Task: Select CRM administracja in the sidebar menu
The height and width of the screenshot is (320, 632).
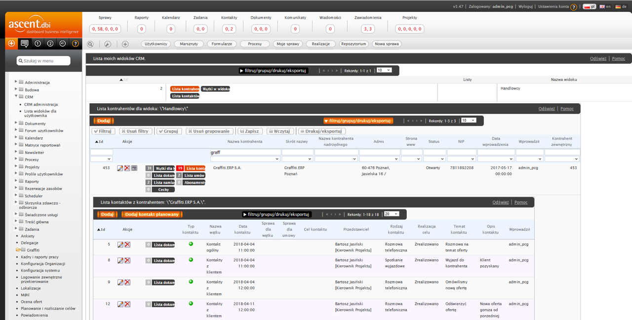Action: pos(41,104)
